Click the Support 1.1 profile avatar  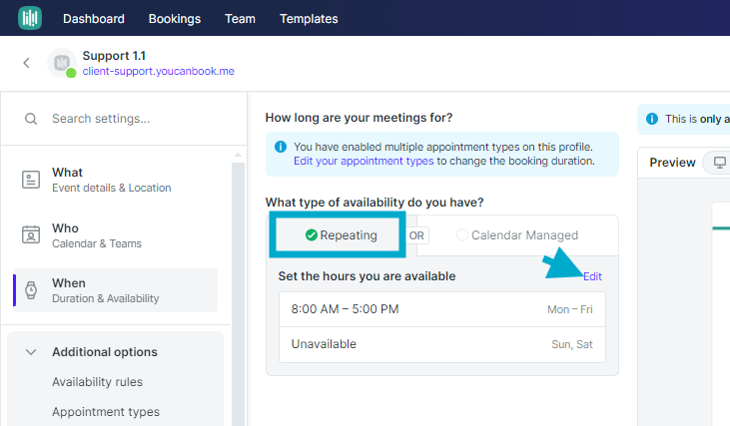coord(61,63)
